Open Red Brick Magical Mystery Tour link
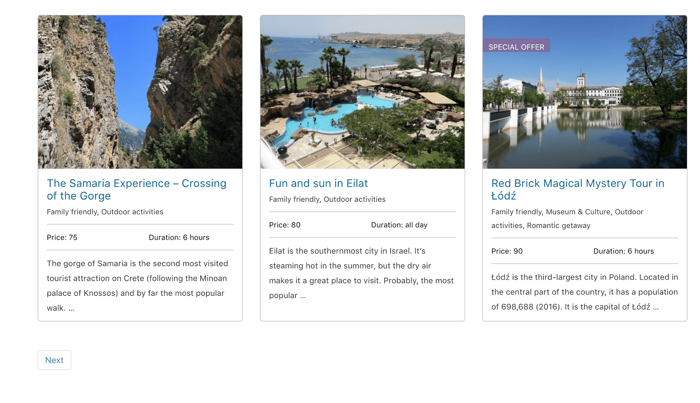 tap(577, 189)
